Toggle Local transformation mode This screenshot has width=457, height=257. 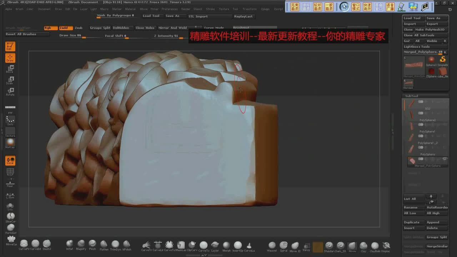click(x=10, y=161)
